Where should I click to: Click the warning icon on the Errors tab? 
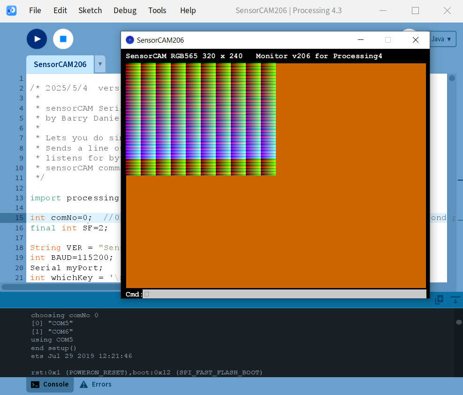click(x=83, y=384)
